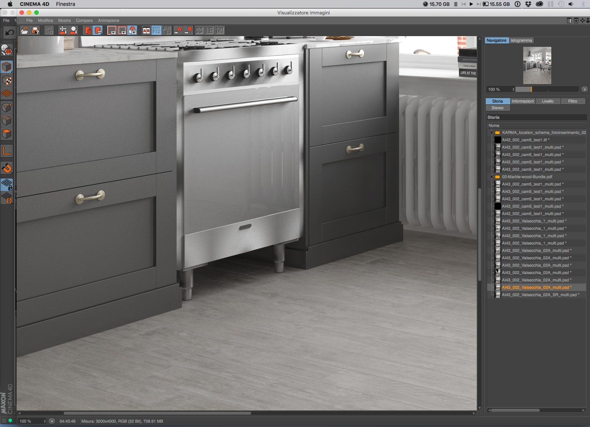Click the Save image icon with question mark

click(x=35, y=31)
